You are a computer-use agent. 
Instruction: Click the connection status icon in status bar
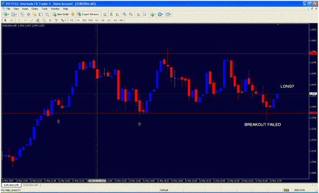tap(286, 190)
